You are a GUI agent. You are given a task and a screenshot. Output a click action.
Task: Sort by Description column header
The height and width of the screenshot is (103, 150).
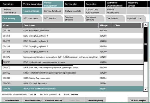60,25
